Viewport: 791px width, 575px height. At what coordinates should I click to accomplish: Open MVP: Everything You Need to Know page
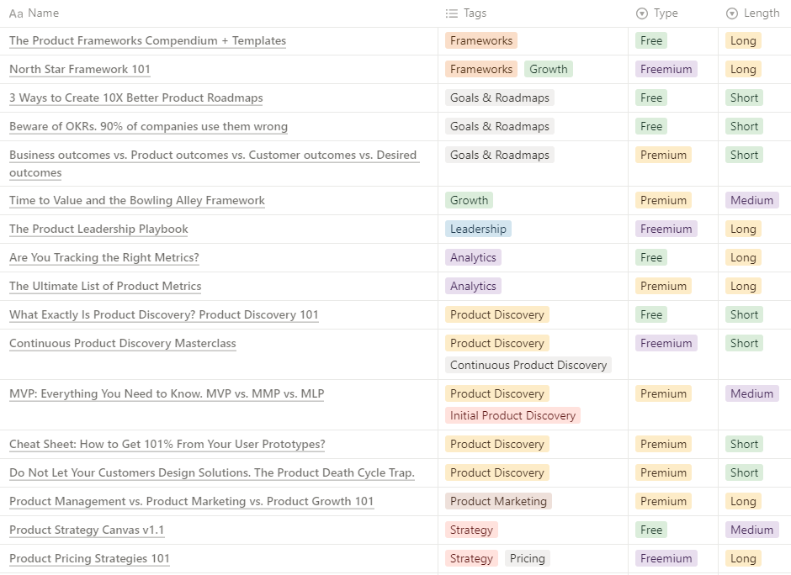[x=167, y=394]
